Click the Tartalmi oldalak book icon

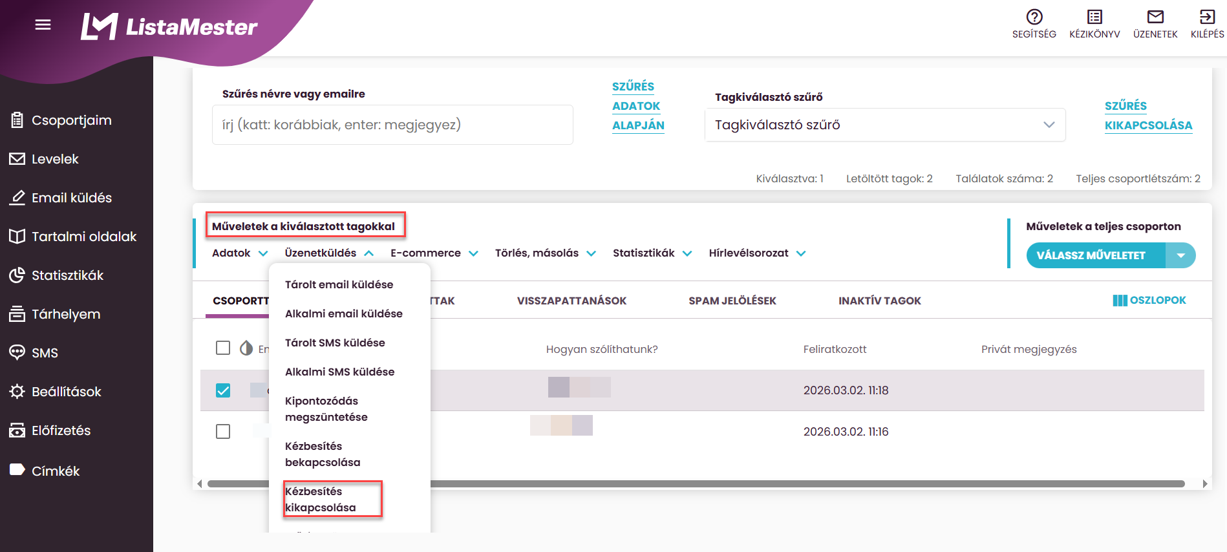(x=17, y=237)
